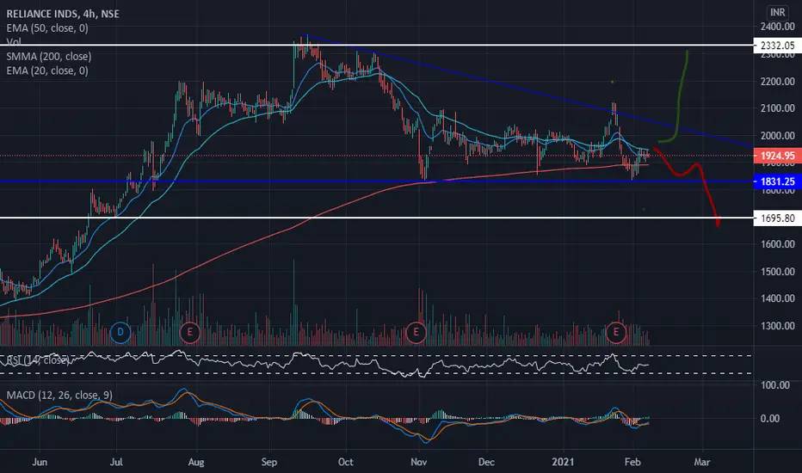Click the Jul label on time axis
This screenshot has width=802, height=473.
(x=116, y=462)
